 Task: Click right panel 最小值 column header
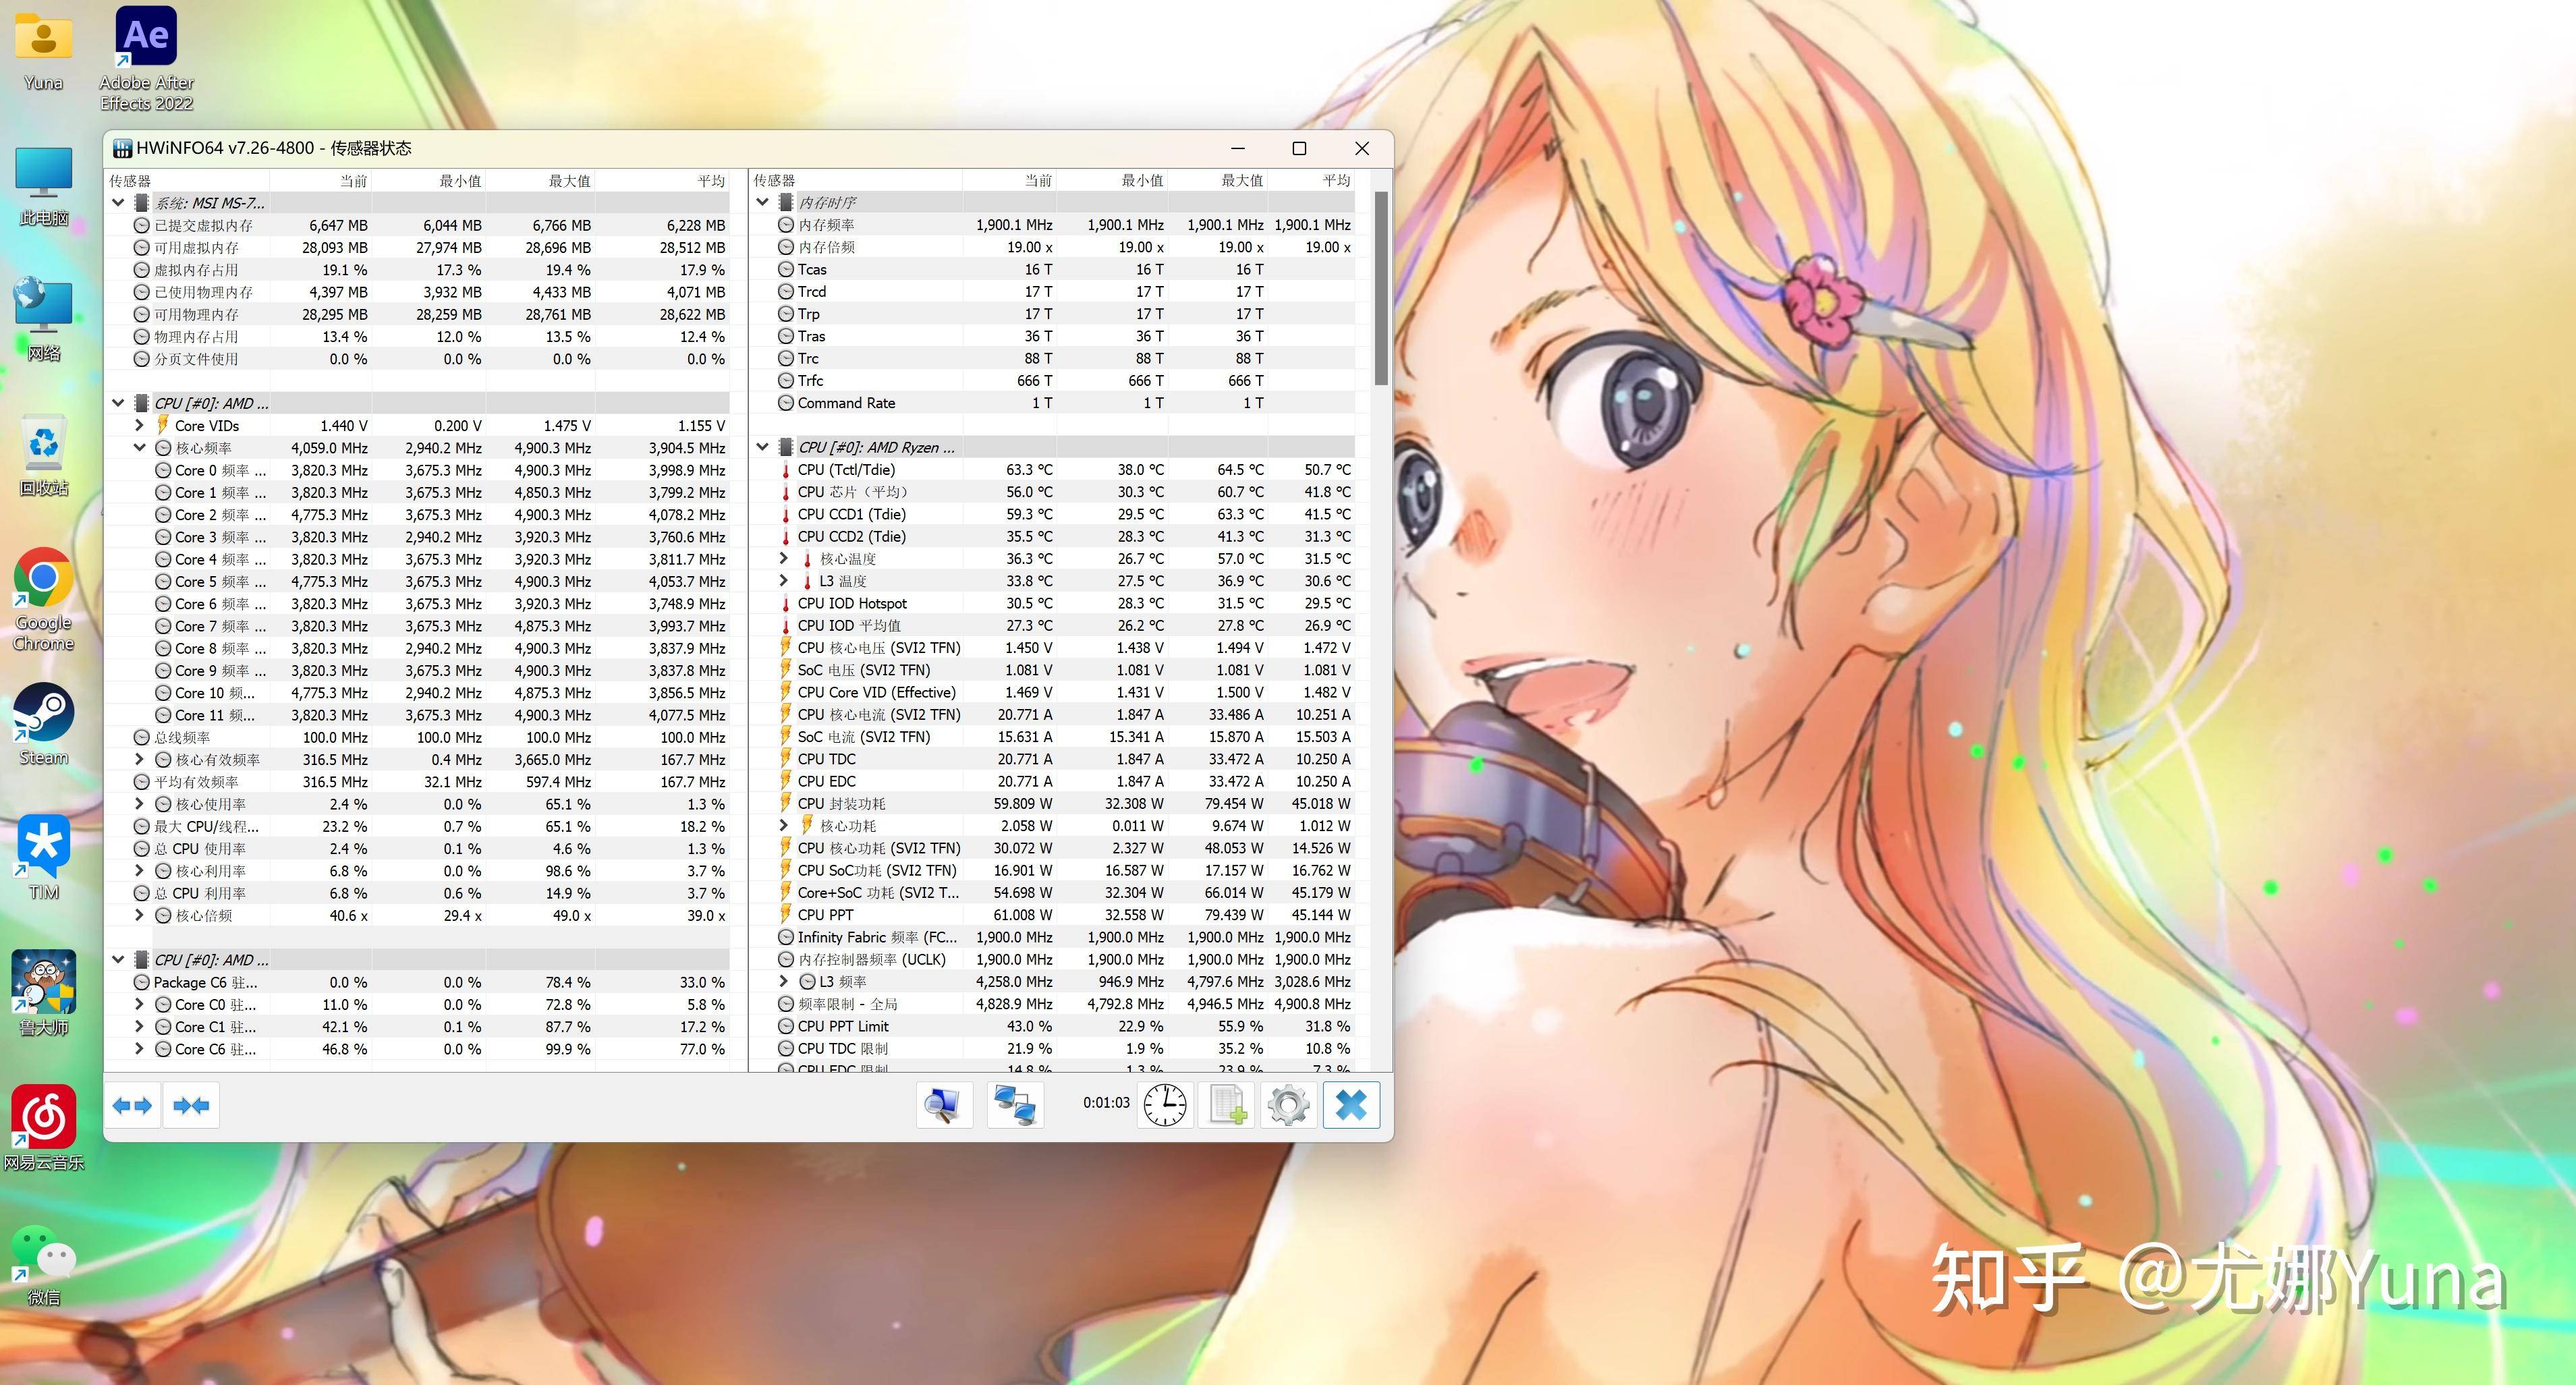(x=1111, y=180)
